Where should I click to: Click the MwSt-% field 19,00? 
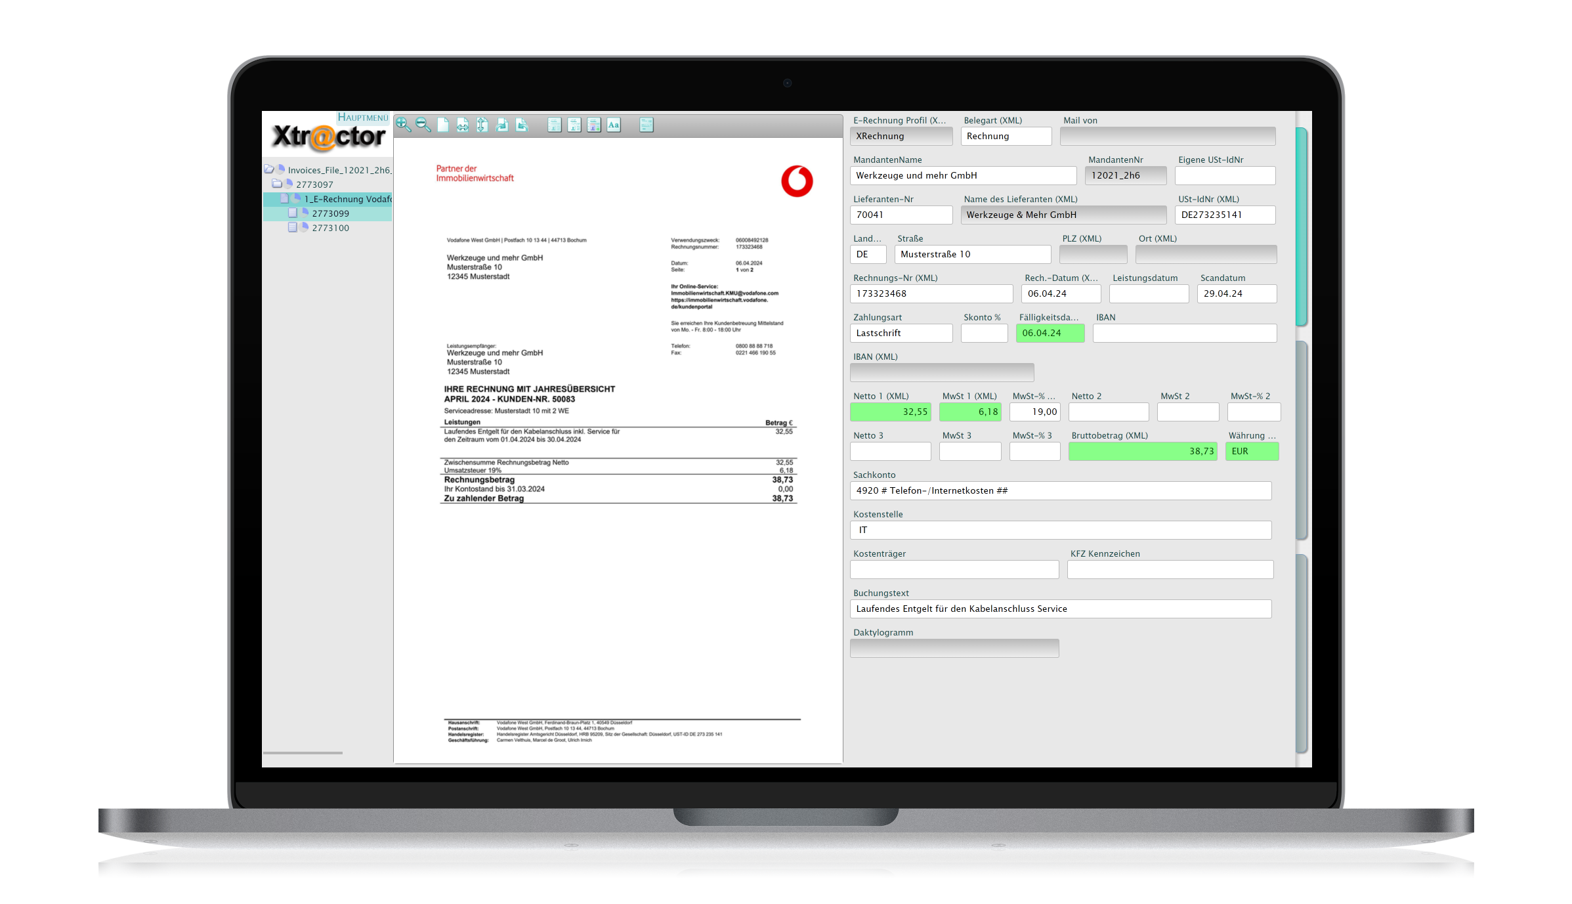[x=1034, y=412]
